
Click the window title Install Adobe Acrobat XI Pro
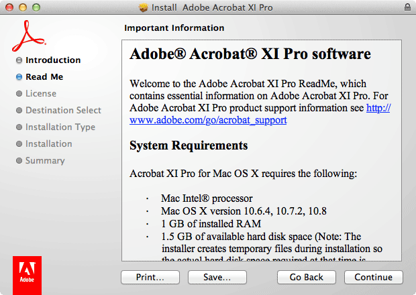[212, 7]
